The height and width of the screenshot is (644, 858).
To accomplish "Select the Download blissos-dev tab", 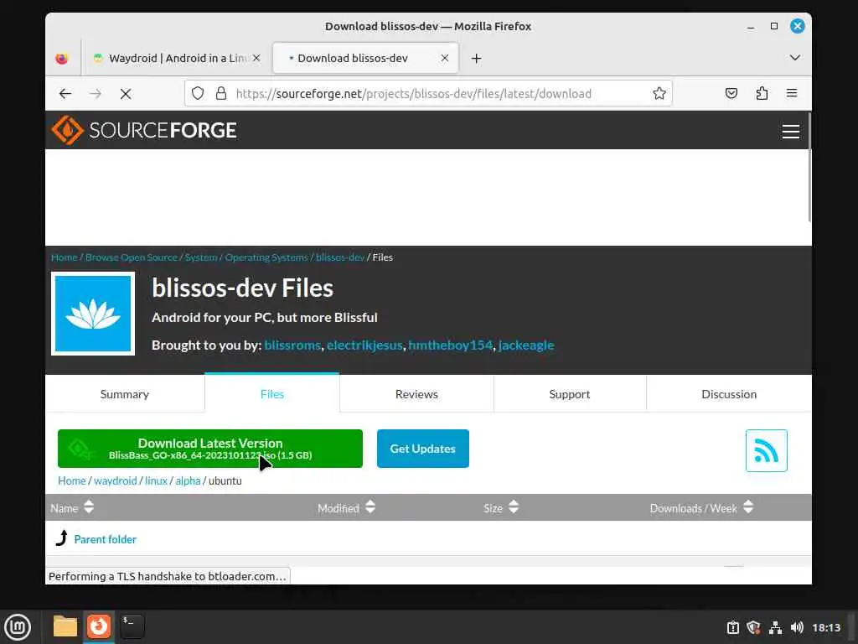I will 365,58.
